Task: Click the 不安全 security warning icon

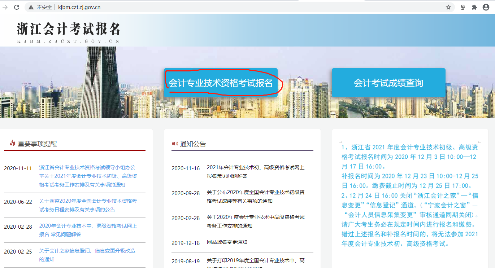Action: tap(31, 7)
